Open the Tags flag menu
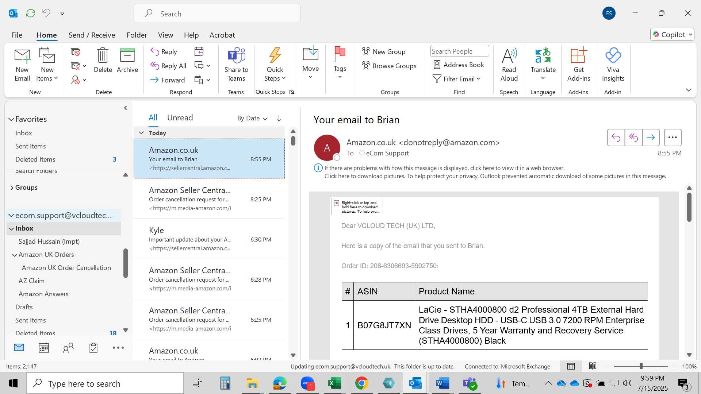Screen dimensions: 701x394 tap(340, 63)
